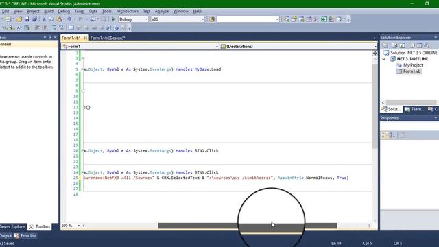Click the Copy icon in toolbar

(x=51, y=19)
